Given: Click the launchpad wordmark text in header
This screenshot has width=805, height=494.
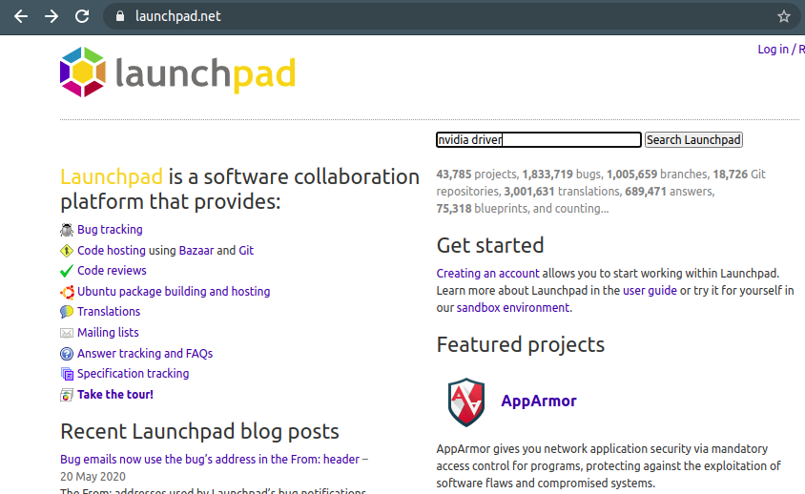Looking at the screenshot, I should pyautogui.click(x=205, y=74).
